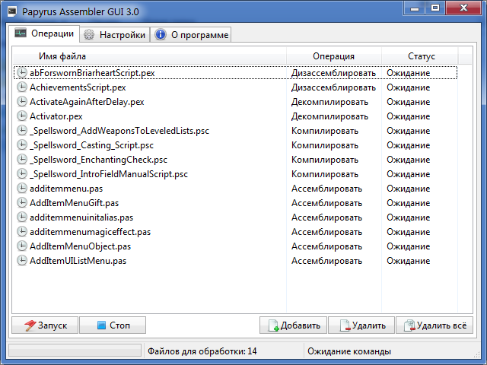Select the _Spellsword_Casting_Script.psc row
Viewport: 487px width, 365px height.
(x=91, y=145)
